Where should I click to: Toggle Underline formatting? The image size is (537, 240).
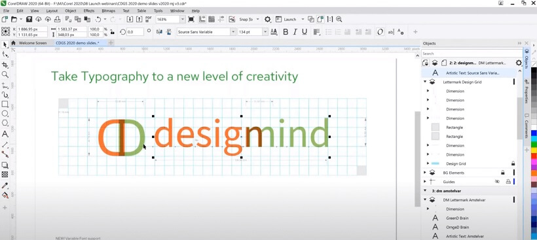click(304, 32)
